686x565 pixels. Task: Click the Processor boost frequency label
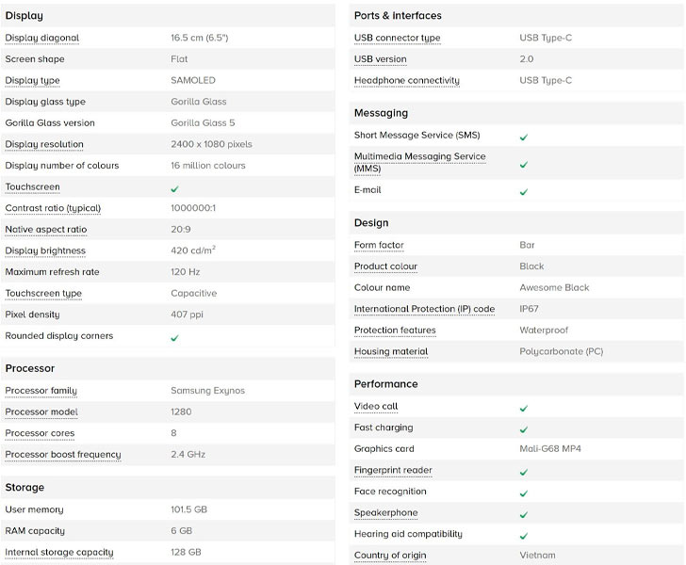(x=63, y=455)
